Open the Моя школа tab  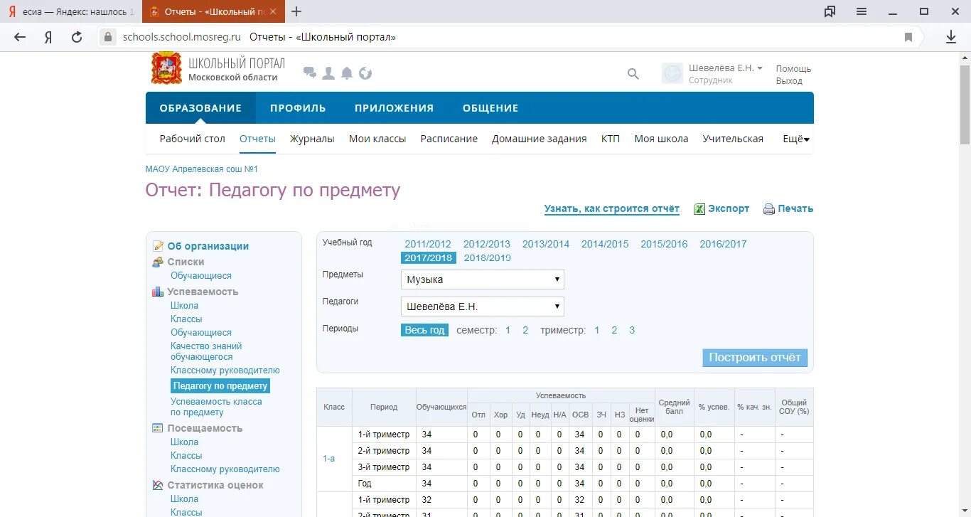tap(661, 139)
